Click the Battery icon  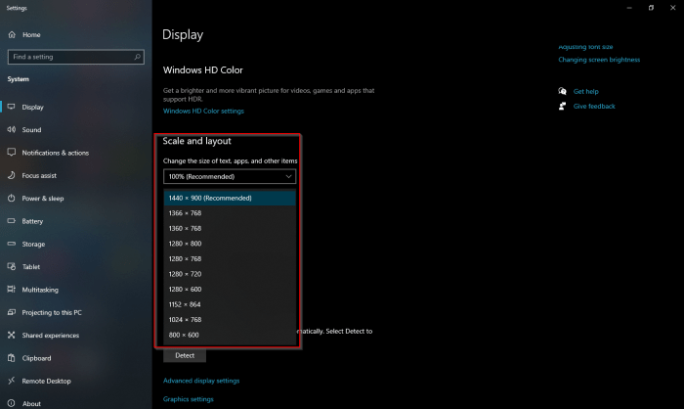click(x=12, y=221)
